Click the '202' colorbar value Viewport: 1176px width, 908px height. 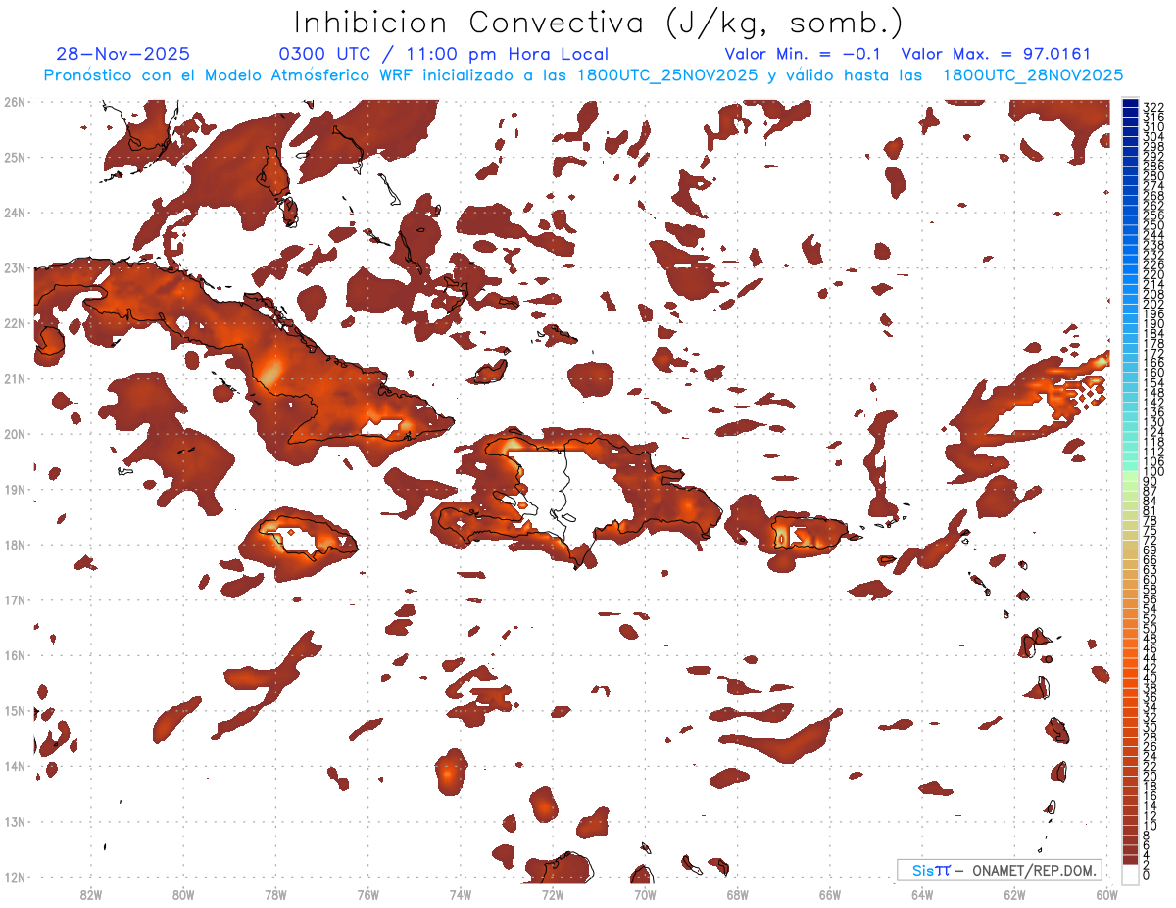tap(1153, 304)
